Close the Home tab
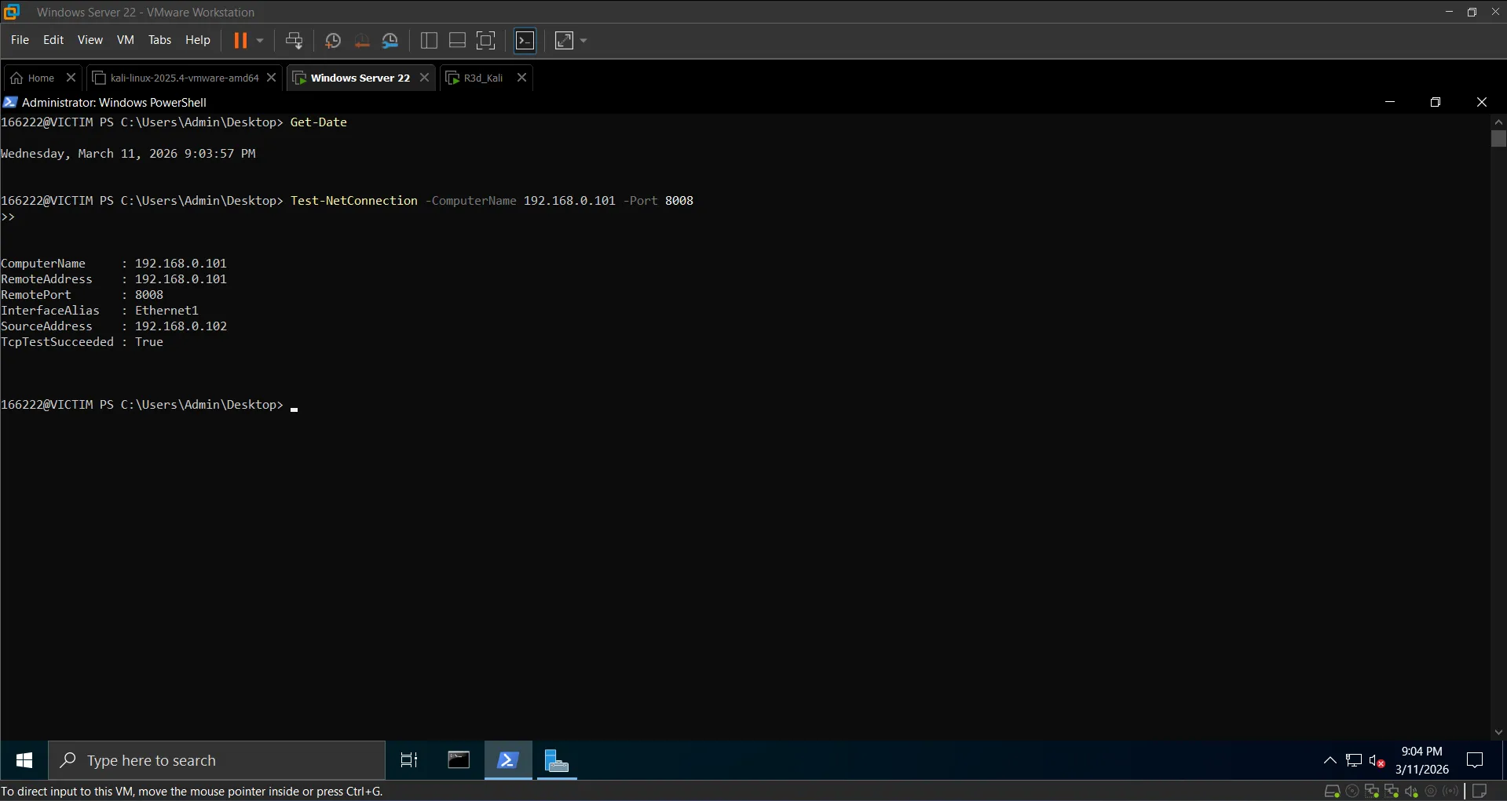This screenshot has height=801, width=1507. (x=71, y=78)
